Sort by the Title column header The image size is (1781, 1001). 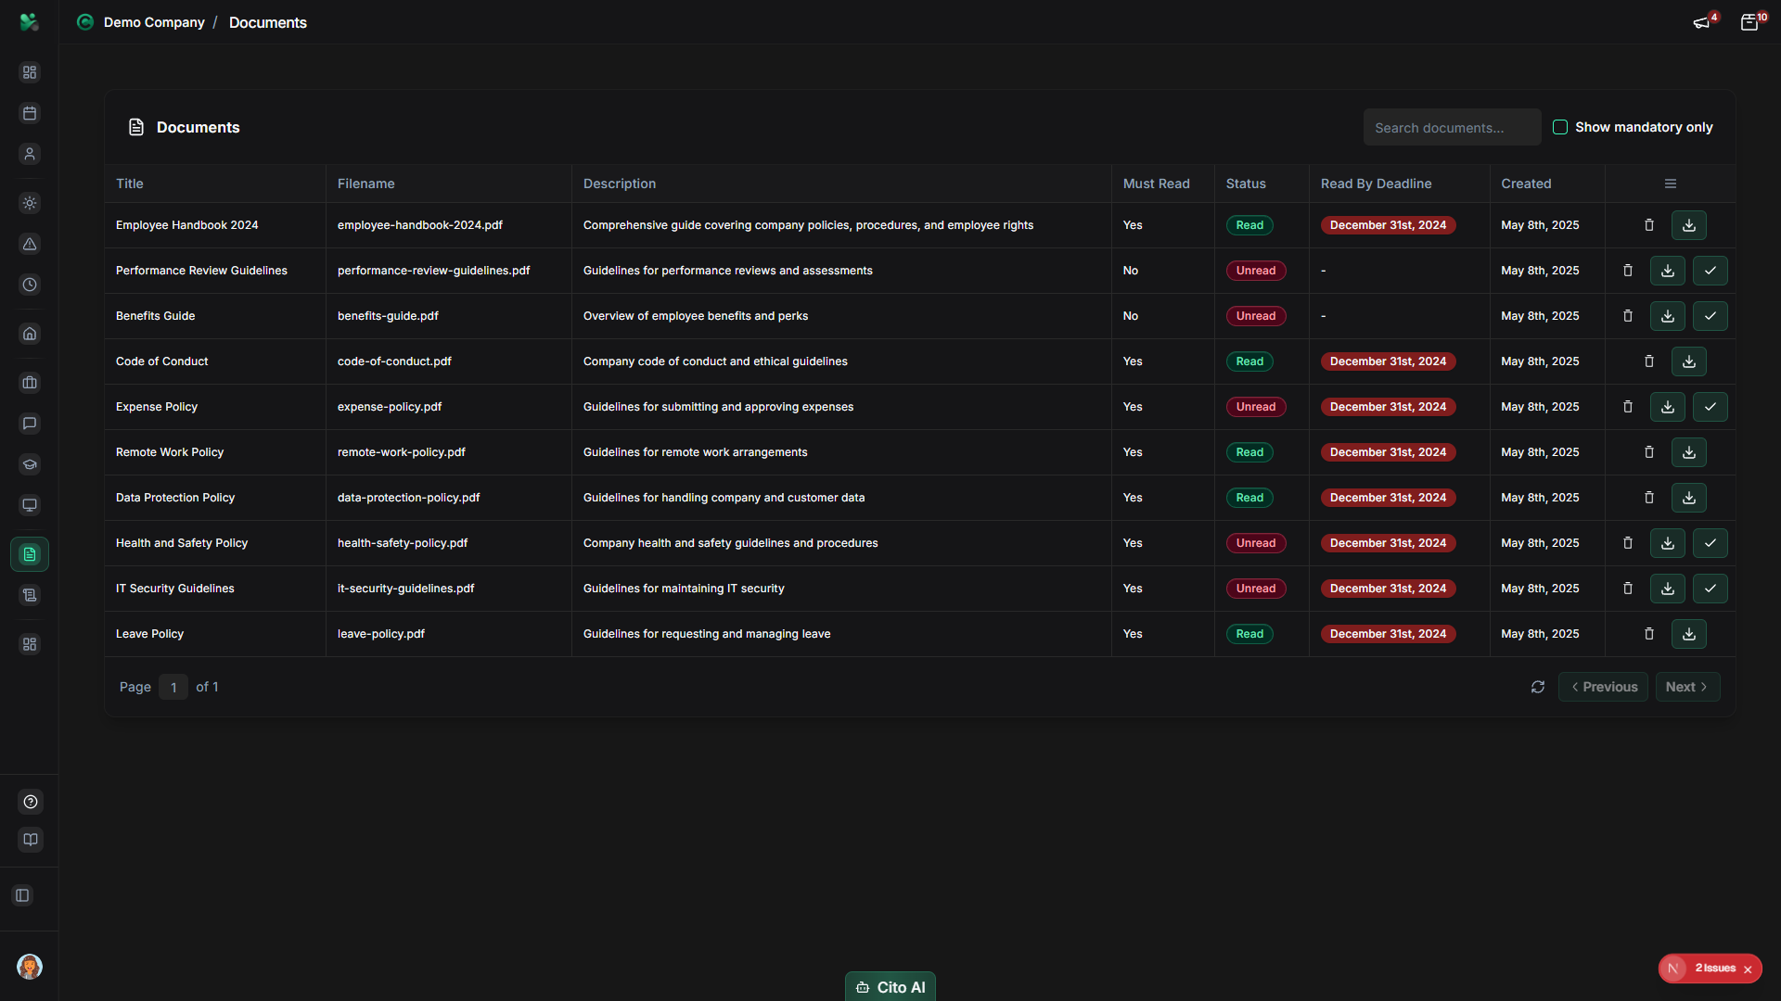tap(130, 184)
